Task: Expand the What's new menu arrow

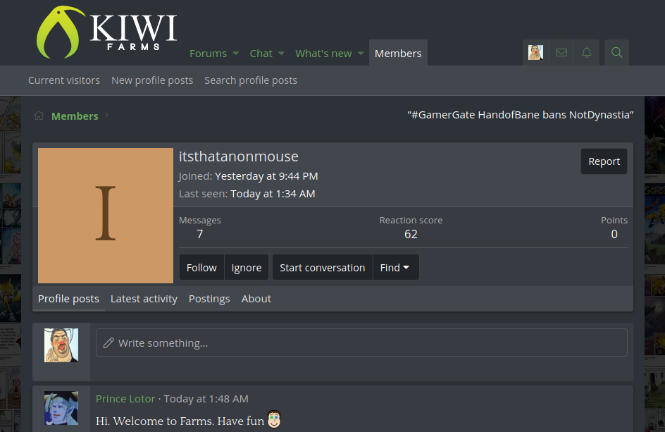Action: [x=361, y=54]
